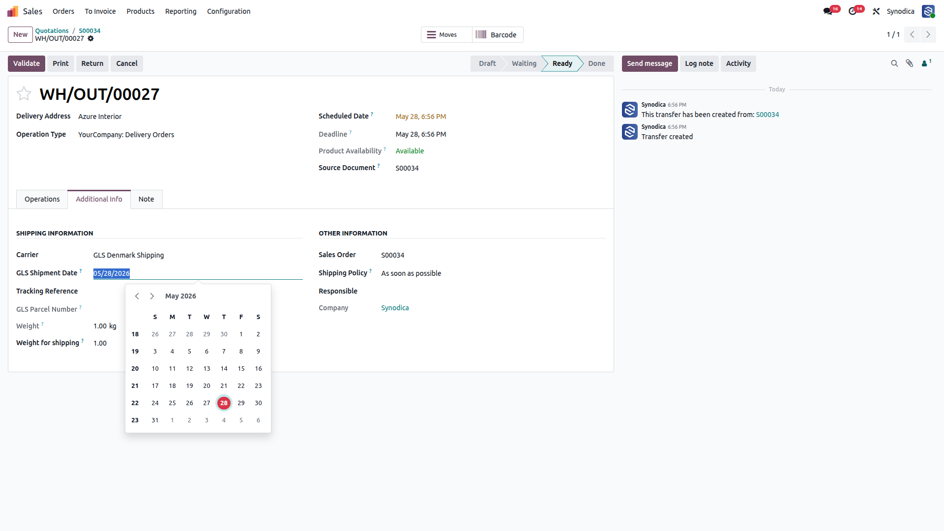Open the May 2026 month header in calendar
This screenshot has height=531, width=944.
point(180,296)
